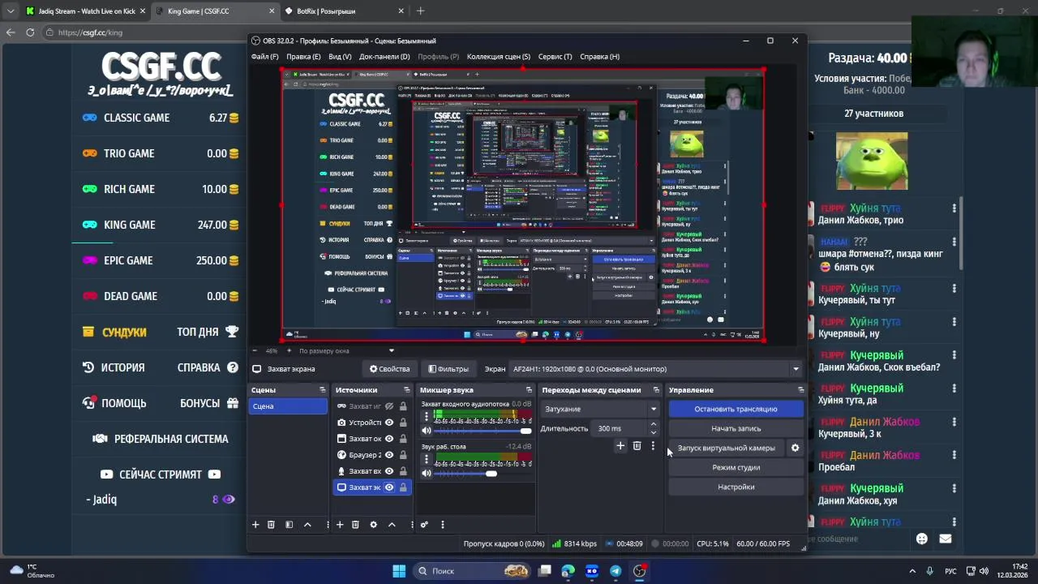
Task: Open advanced audio properties gears in the mixer
Action: [424, 525]
